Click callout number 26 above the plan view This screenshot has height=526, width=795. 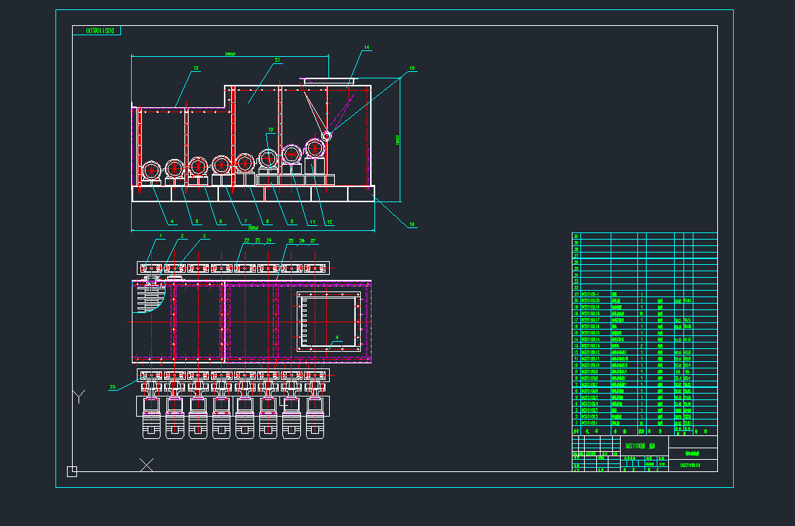(302, 241)
